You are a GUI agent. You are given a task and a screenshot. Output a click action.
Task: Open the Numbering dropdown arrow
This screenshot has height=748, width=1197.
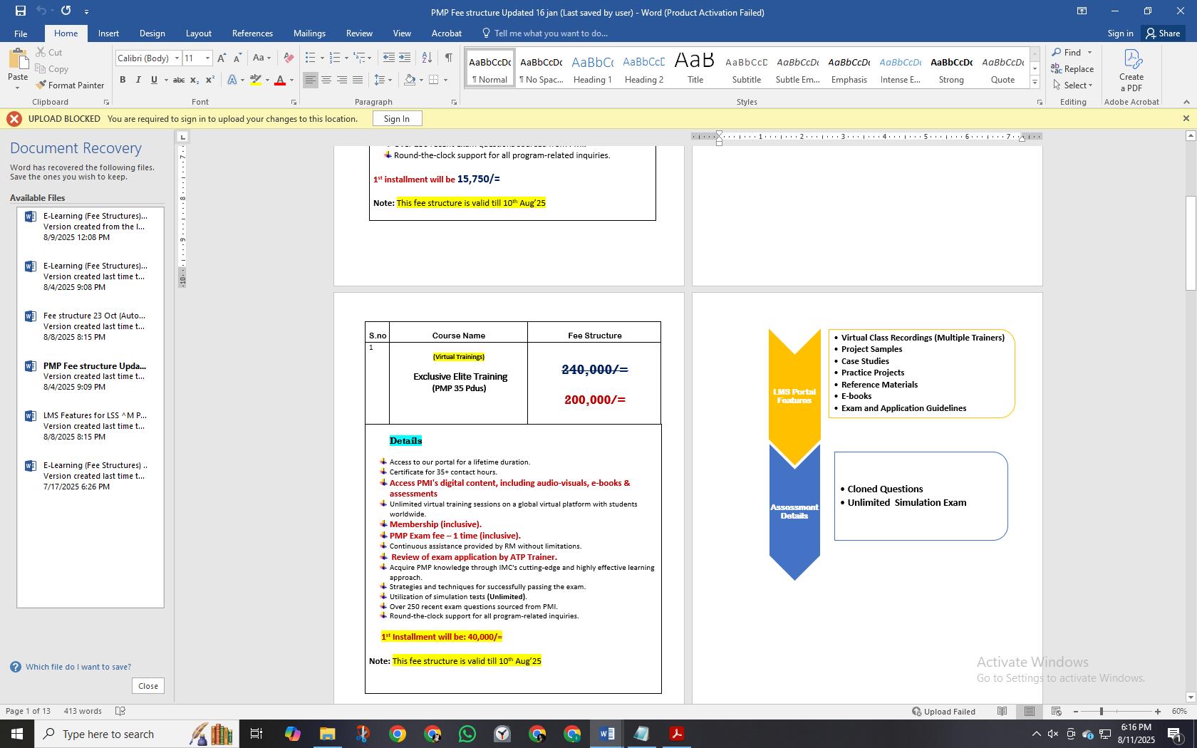click(346, 58)
